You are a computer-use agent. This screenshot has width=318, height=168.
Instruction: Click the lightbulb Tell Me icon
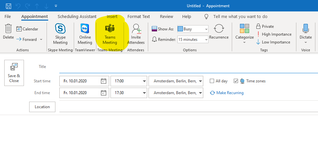click(206, 17)
